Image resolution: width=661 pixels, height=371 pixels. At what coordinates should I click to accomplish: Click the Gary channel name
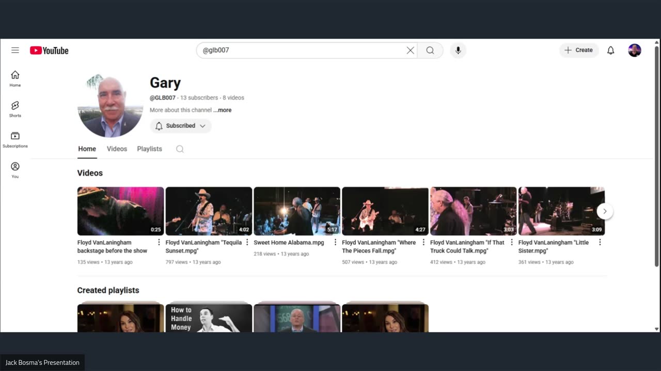165,83
